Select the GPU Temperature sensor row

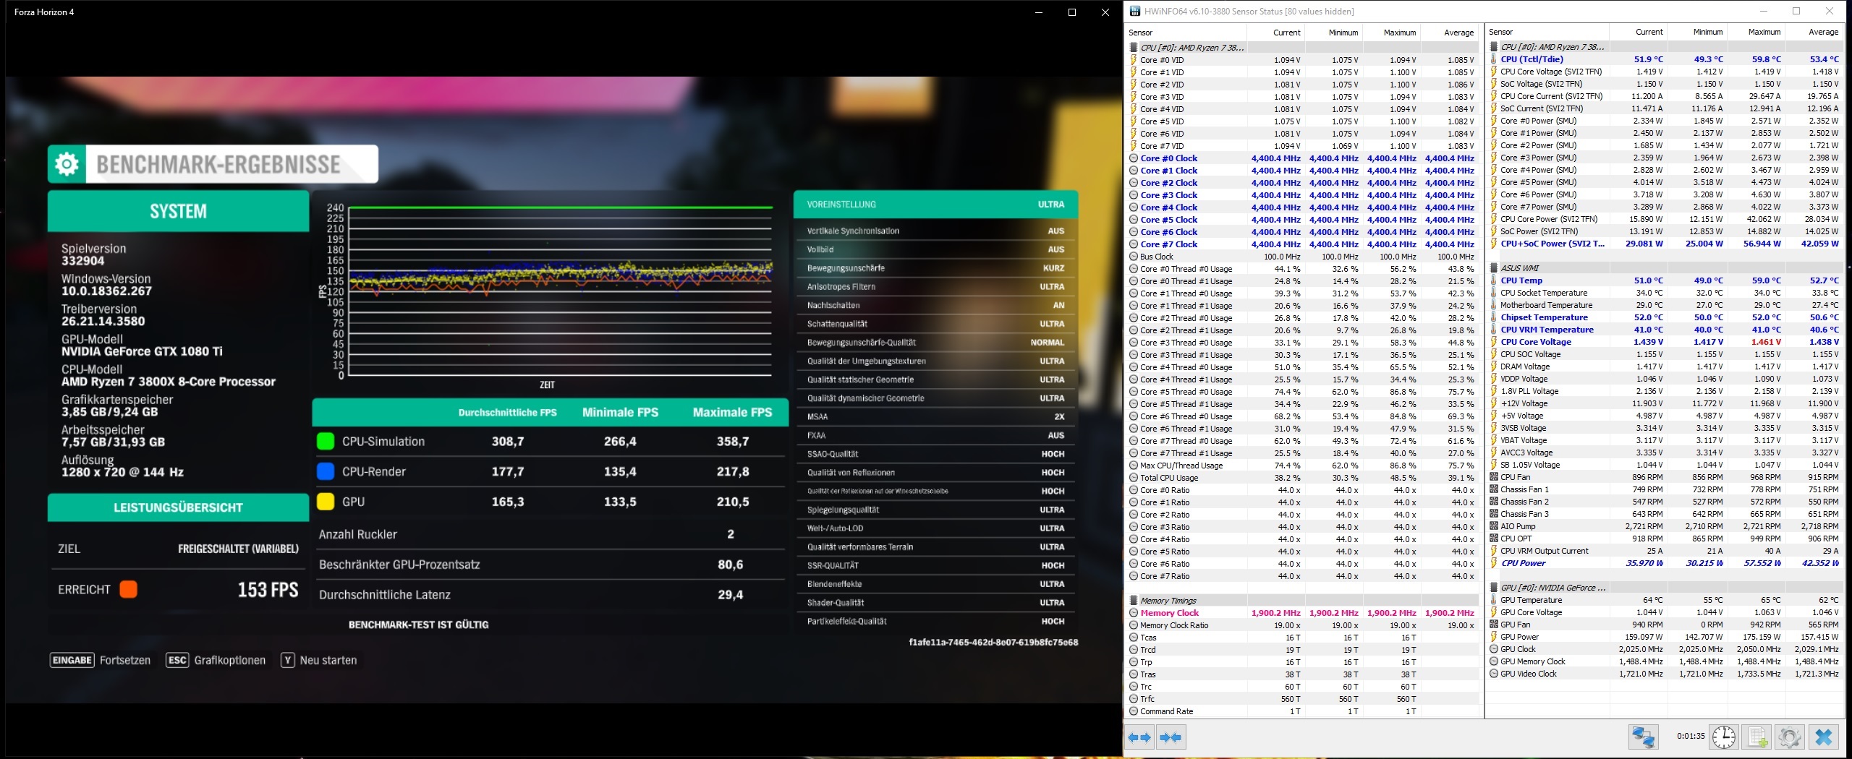pyautogui.click(x=1665, y=600)
